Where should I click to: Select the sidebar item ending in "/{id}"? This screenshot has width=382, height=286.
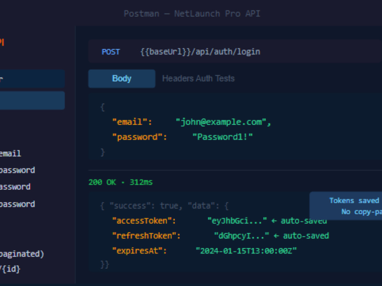10,269
